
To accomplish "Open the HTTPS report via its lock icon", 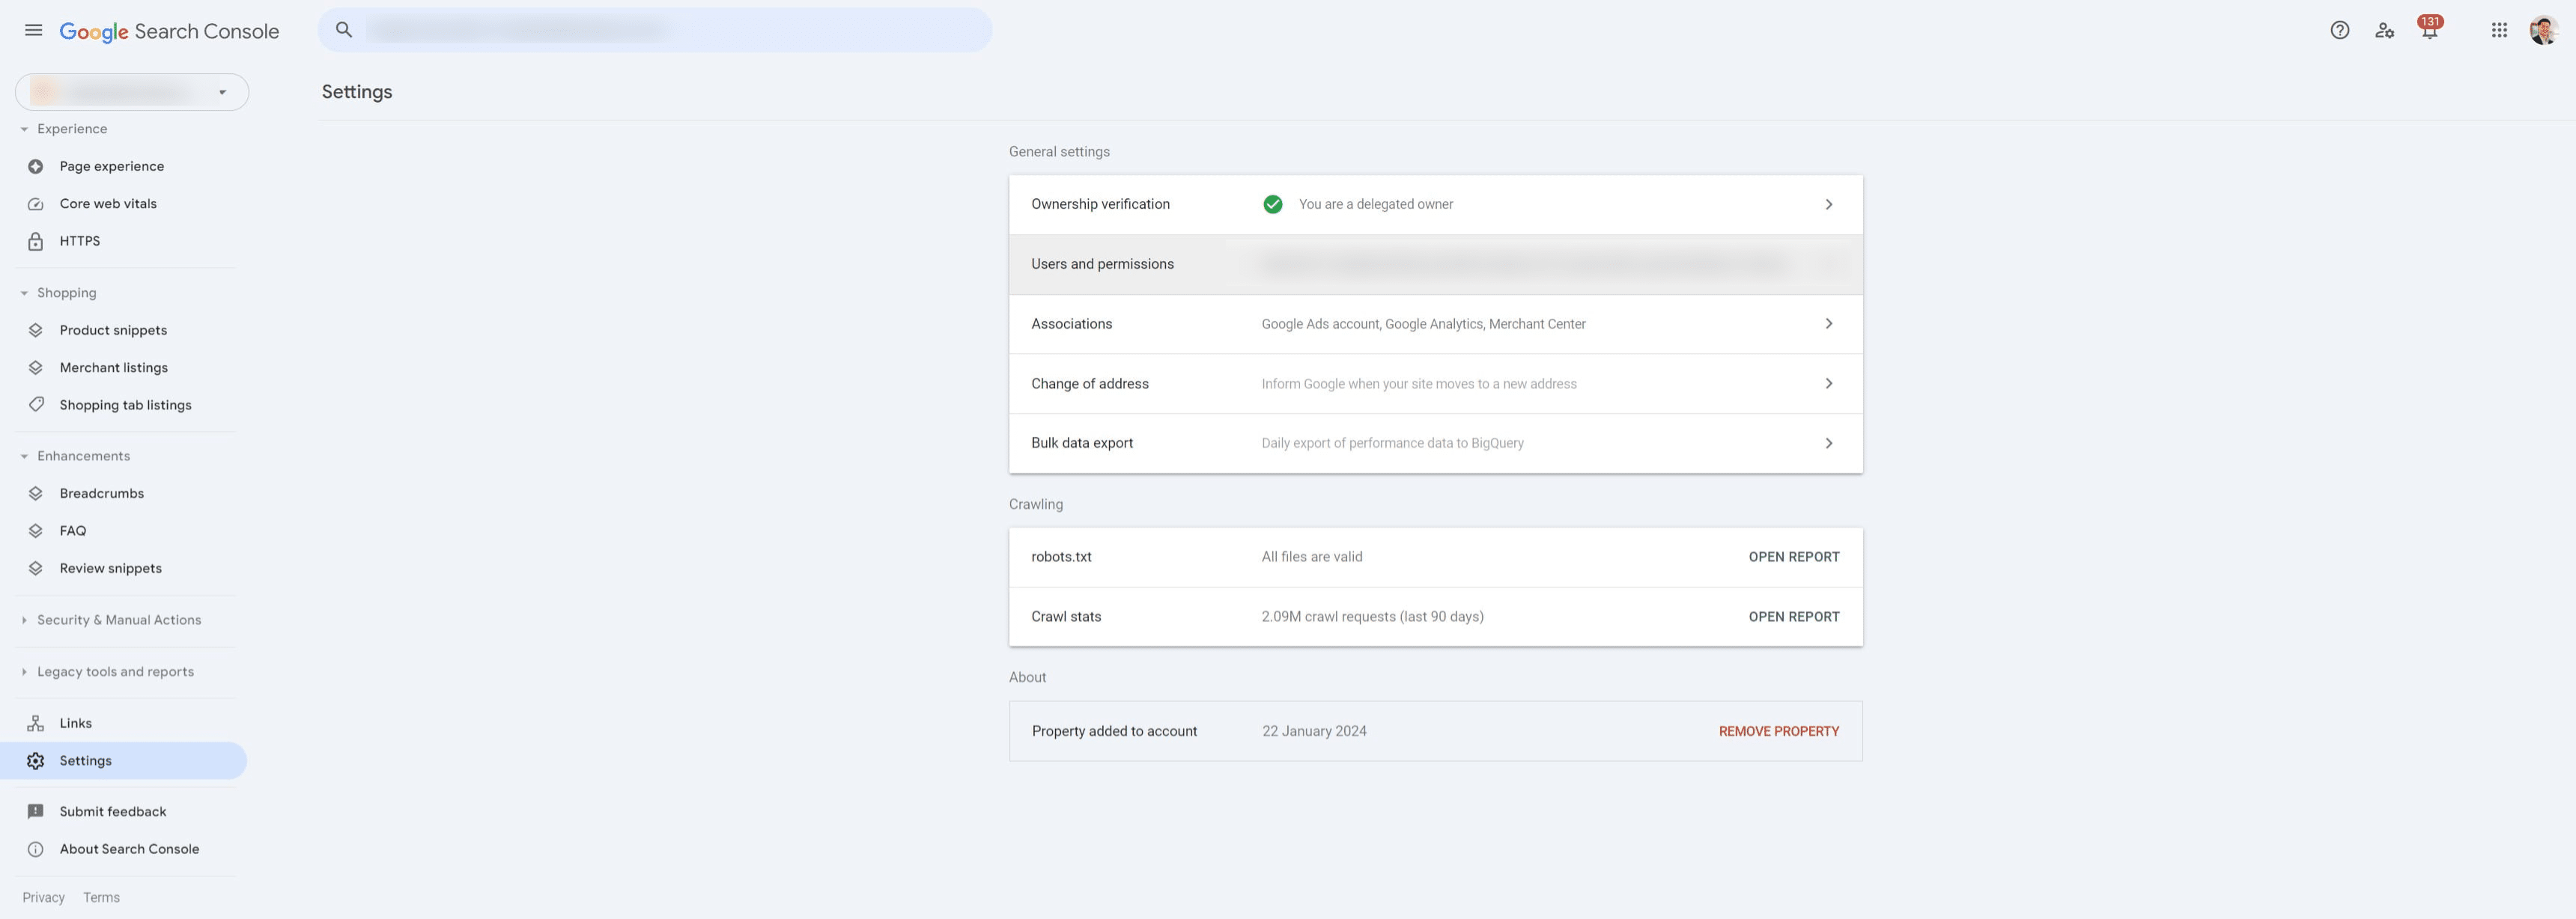I will [36, 241].
